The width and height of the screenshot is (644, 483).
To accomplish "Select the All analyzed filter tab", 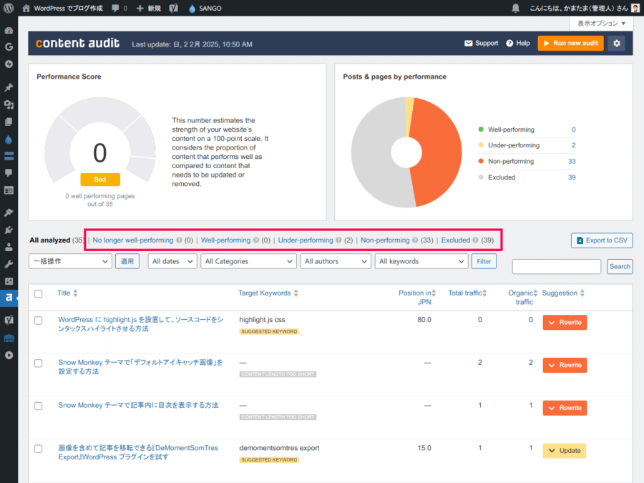I will 49,240.
